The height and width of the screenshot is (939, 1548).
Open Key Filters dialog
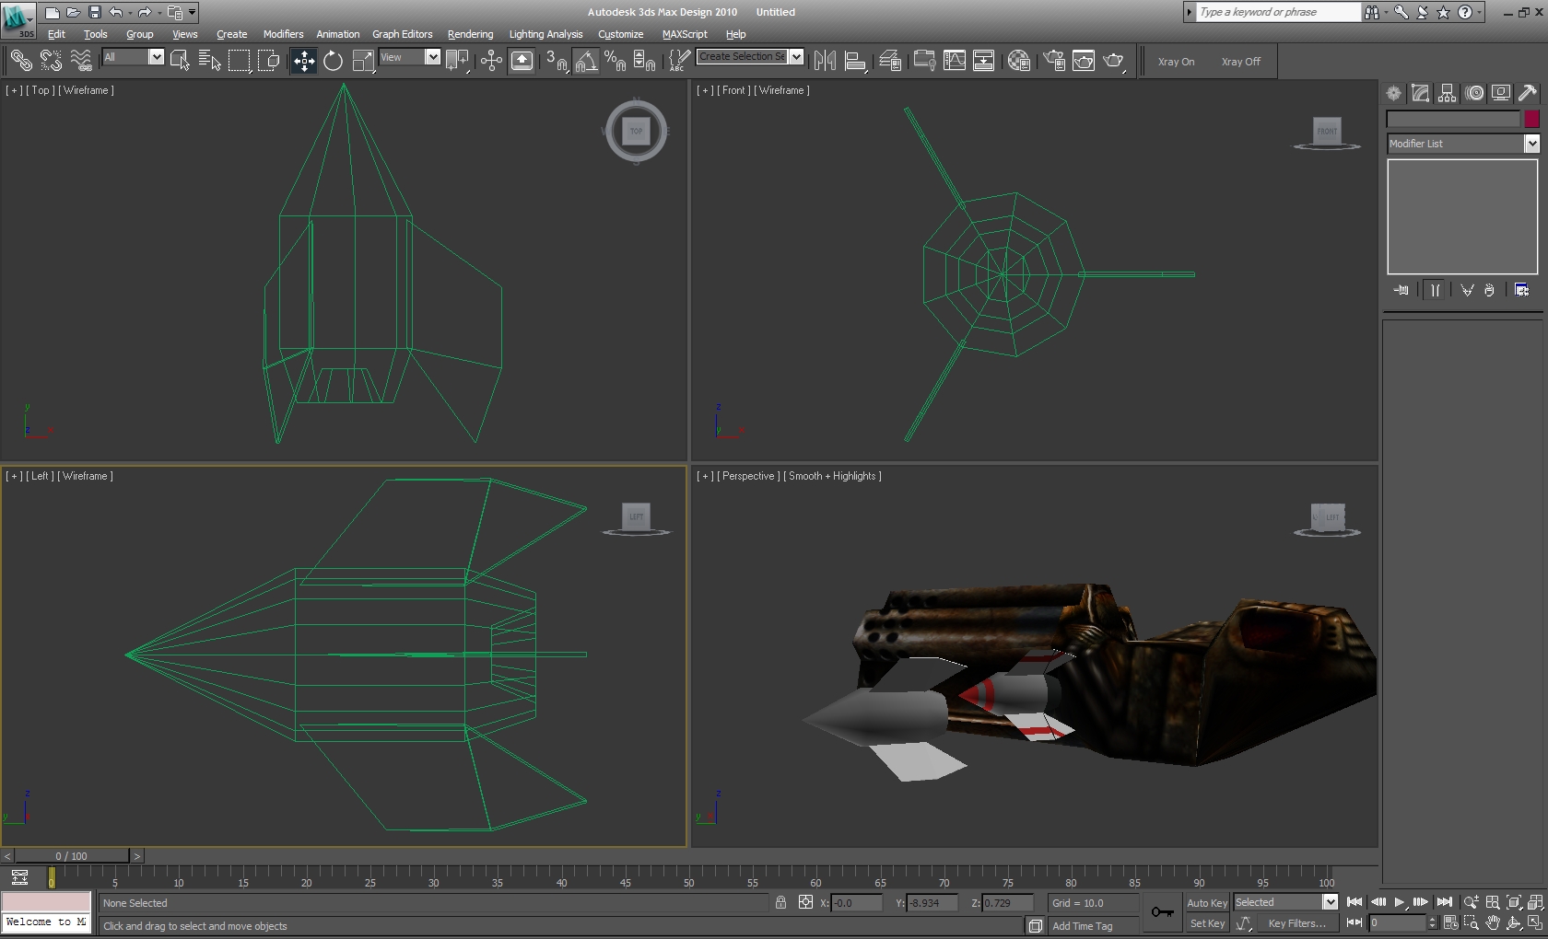tap(1296, 923)
